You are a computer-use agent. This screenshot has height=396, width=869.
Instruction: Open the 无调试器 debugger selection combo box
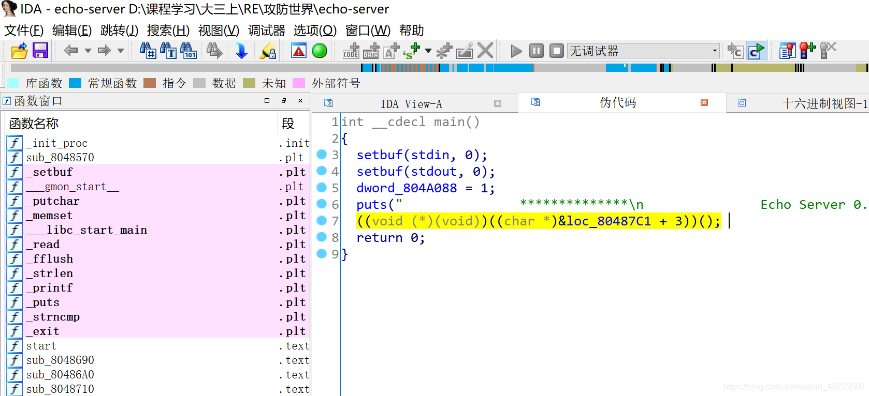[x=644, y=51]
